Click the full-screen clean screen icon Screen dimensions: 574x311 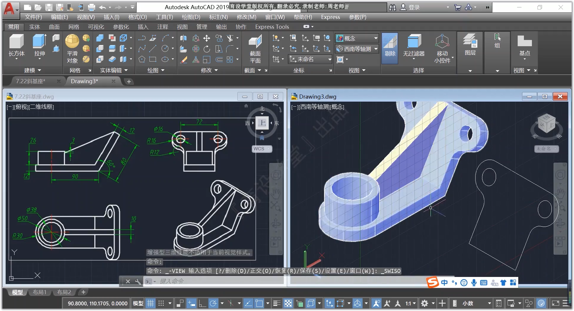click(x=555, y=303)
